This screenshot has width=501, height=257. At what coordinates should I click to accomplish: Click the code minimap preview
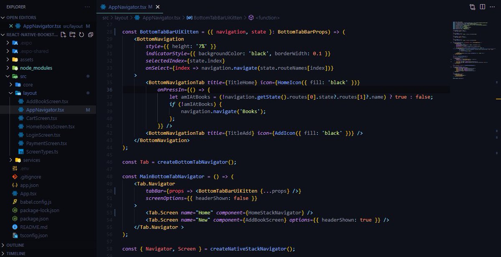pos(472,50)
